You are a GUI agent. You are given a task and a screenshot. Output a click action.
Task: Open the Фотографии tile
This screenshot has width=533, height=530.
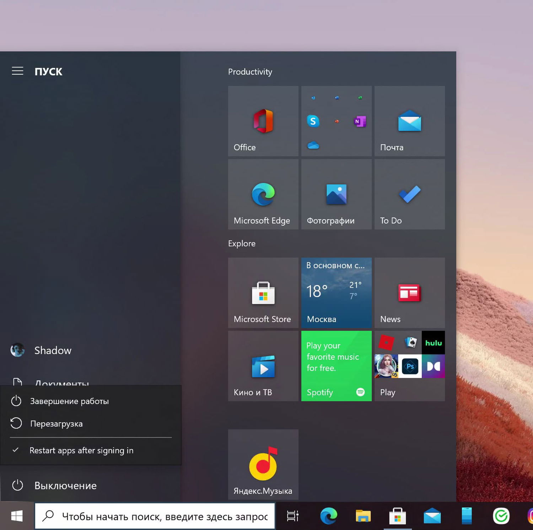tap(337, 194)
